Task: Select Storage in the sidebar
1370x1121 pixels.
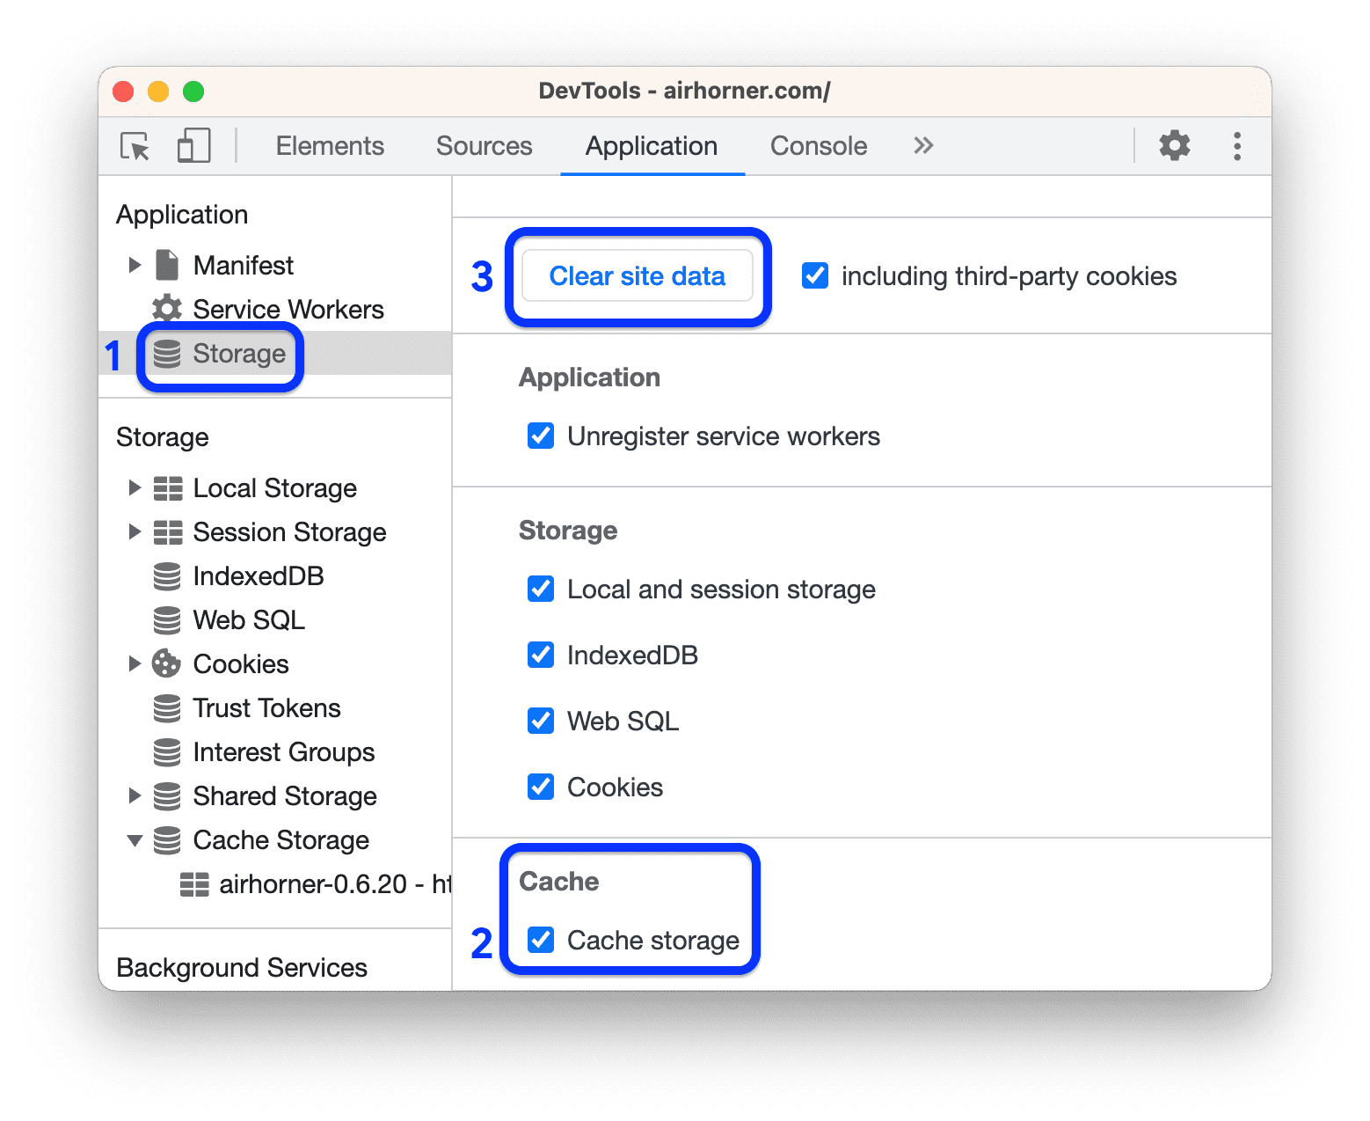Action: pos(240,354)
